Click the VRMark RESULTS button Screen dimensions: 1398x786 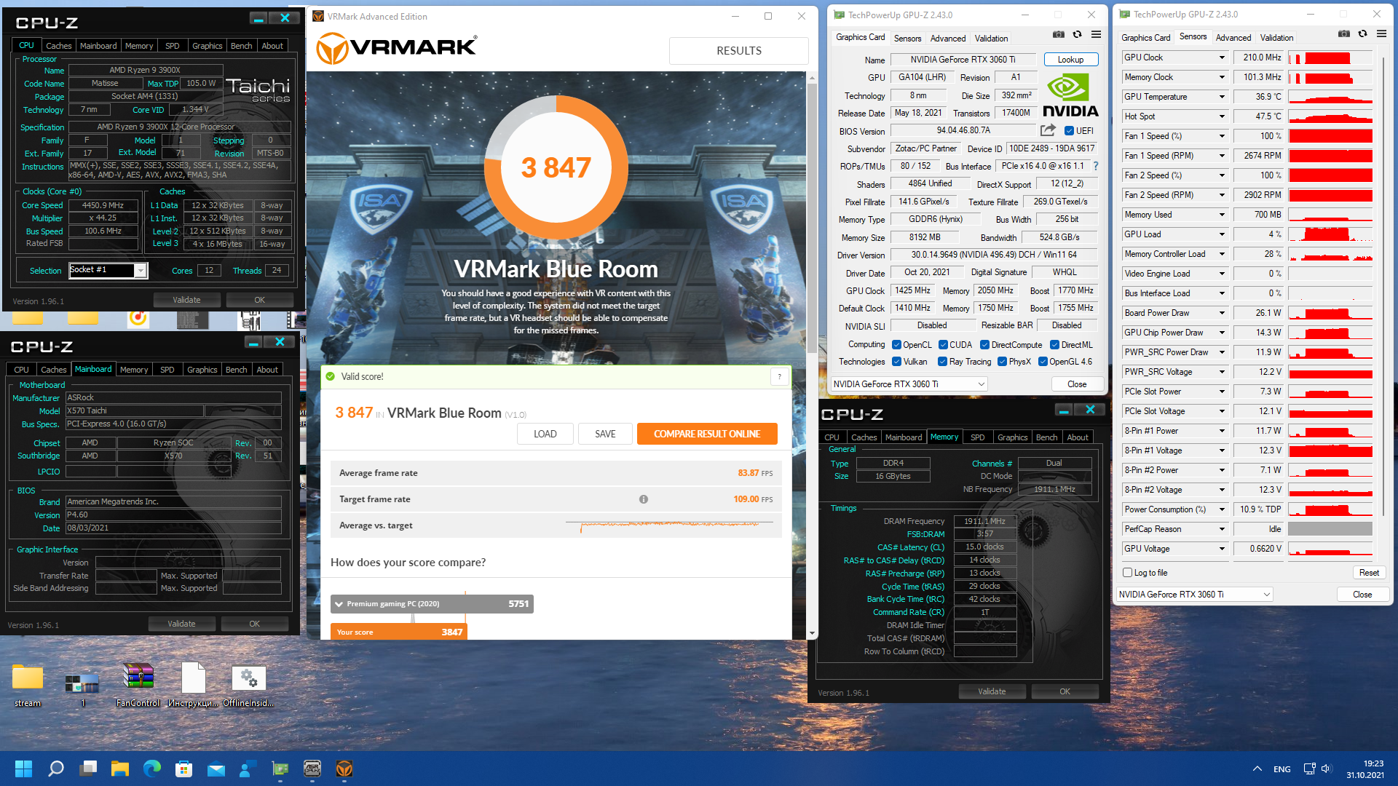click(x=739, y=51)
